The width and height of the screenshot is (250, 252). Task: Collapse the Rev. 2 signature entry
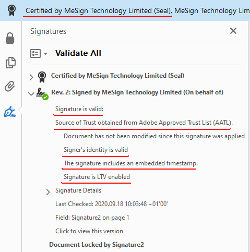tap(31, 94)
